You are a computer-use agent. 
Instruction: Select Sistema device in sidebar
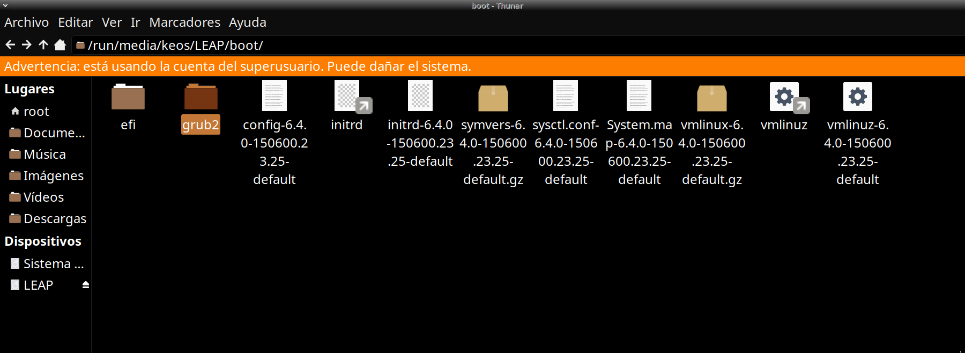click(x=53, y=264)
